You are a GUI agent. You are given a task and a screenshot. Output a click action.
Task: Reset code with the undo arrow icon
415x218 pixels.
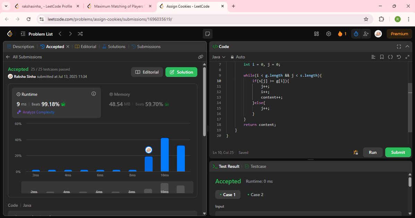399,57
